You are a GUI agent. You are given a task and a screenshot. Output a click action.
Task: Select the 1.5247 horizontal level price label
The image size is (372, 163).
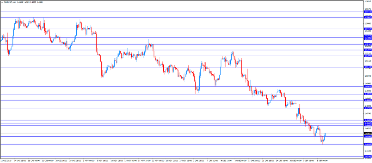click(368, 50)
